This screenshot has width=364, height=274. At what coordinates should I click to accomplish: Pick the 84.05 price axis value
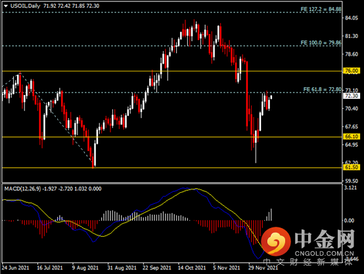pyautogui.click(x=352, y=18)
